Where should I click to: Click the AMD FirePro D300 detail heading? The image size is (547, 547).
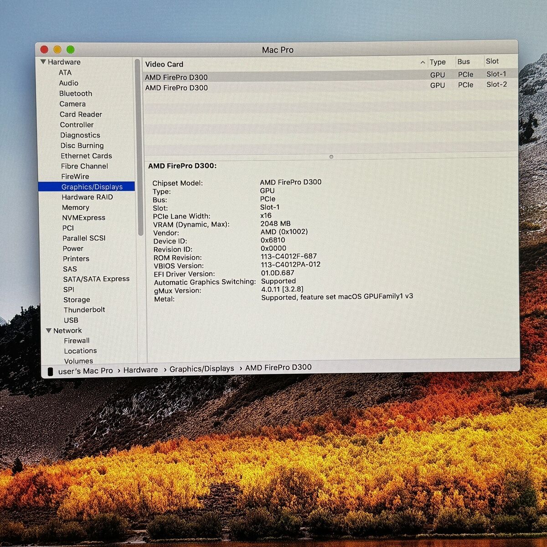click(182, 166)
